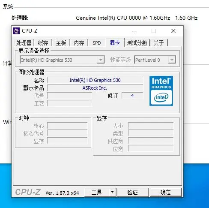Click the 名称 field showing Intel(R) HD Graphics 530
The height and width of the screenshot is (208, 209).
coord(95,80)
